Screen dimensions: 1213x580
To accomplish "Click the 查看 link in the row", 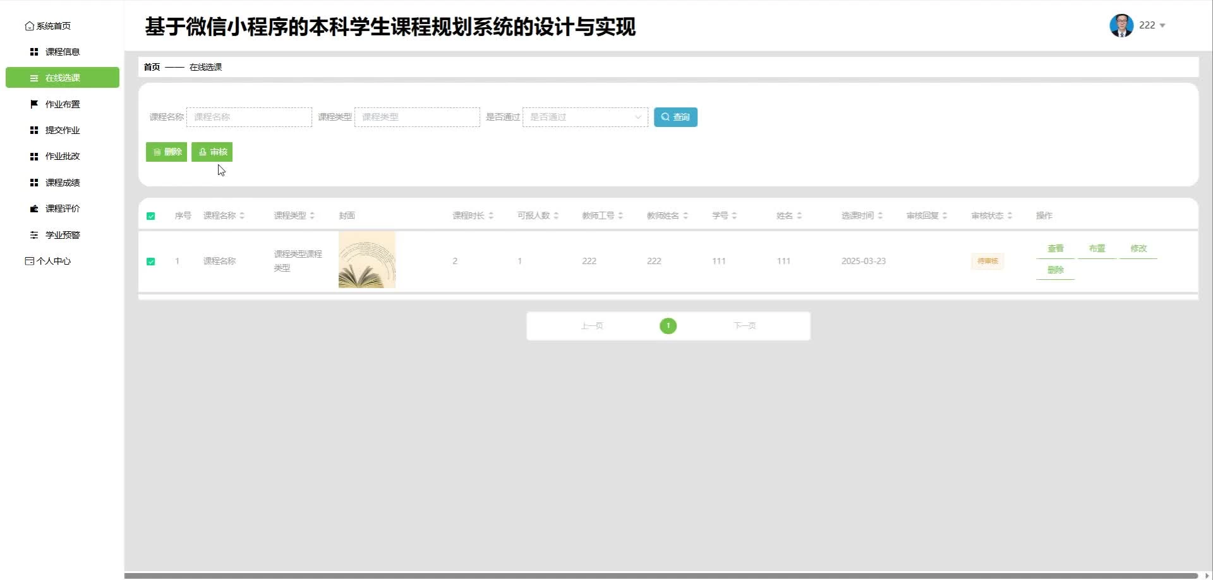I will (1055, 248).
